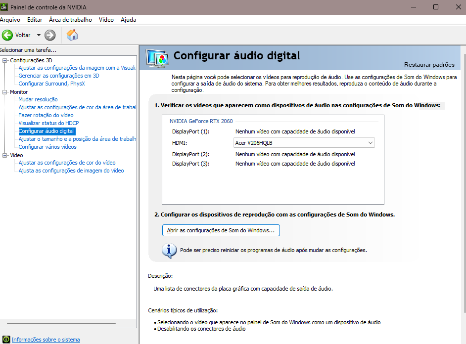Collapse the Monitor tree node
466x344 pixels.
click(5, 92)
